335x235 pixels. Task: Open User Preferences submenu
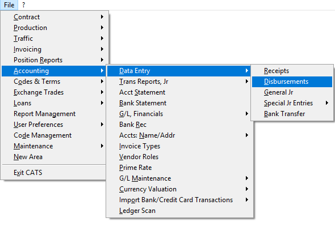pyautogui.click(x=53, y=125)
